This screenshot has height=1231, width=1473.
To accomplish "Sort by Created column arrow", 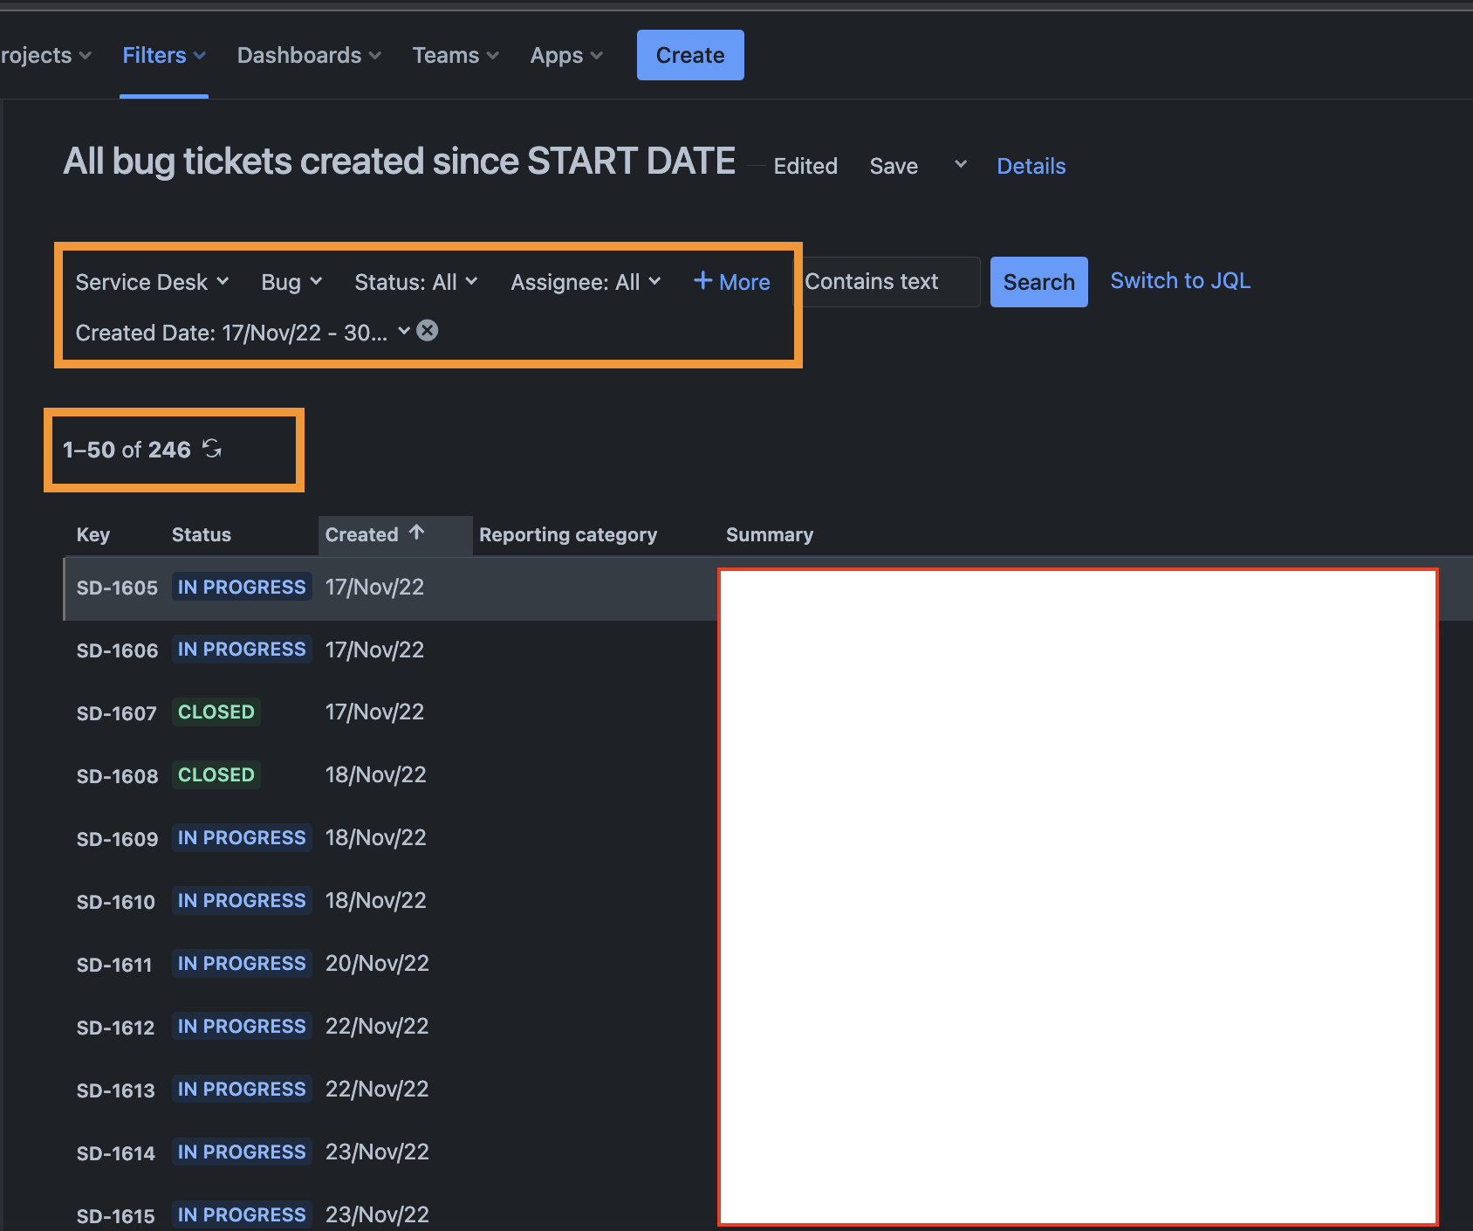I will tap(416, 533).
